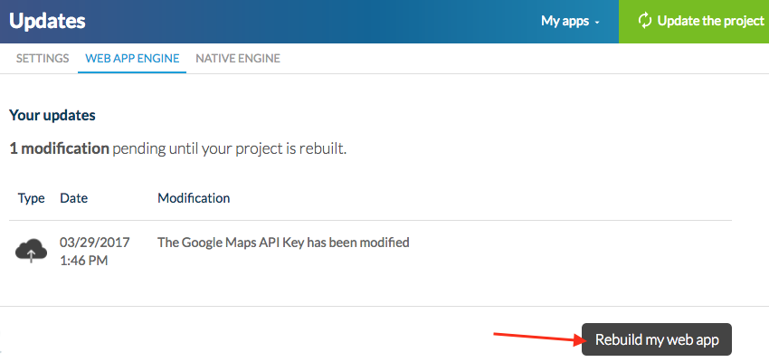This screenshot has width=769, height=362.
Task: Click the Google Maps API Key modification text
Action: point(283,243)
